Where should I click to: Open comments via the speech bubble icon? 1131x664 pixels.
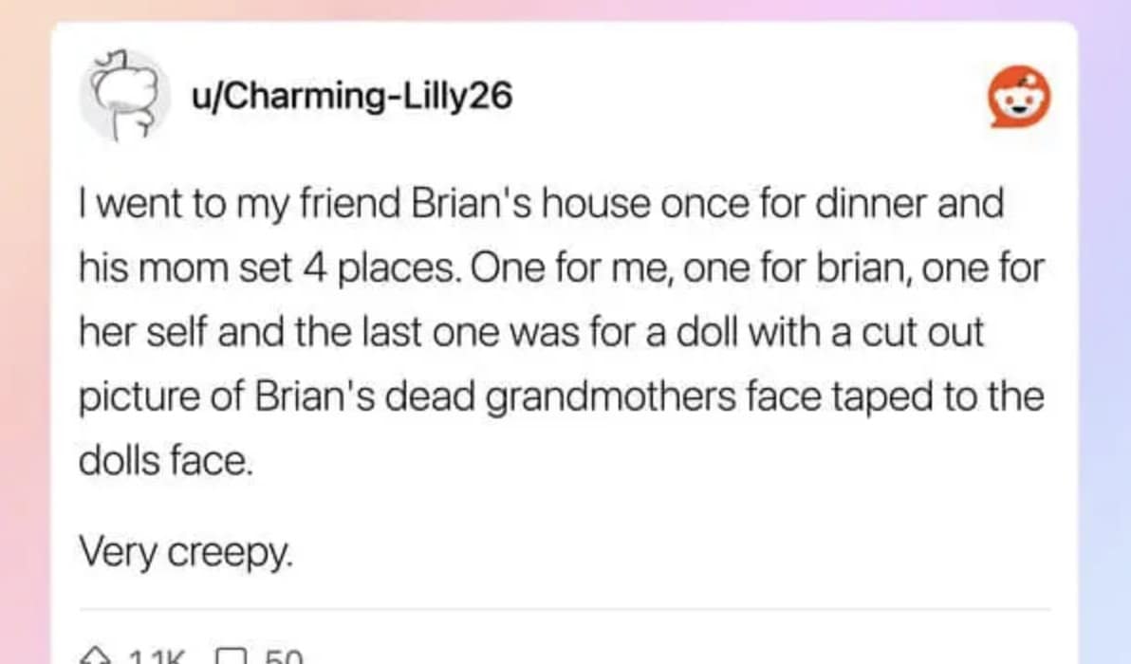pyautogui.click(x=229, y=656)
